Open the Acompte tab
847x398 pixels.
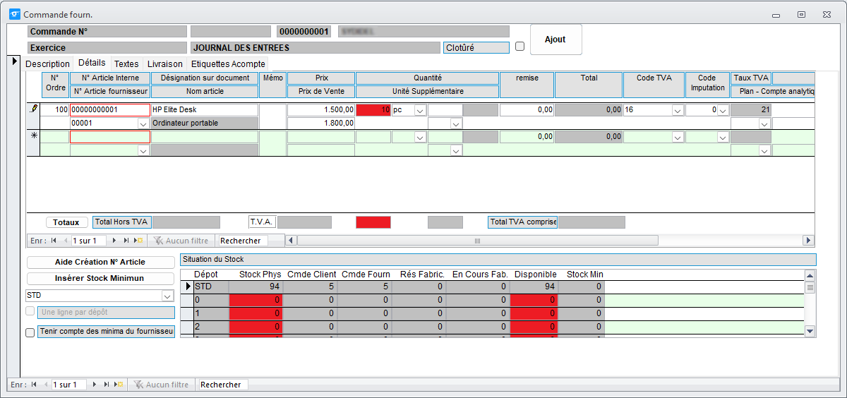point(248,64)
